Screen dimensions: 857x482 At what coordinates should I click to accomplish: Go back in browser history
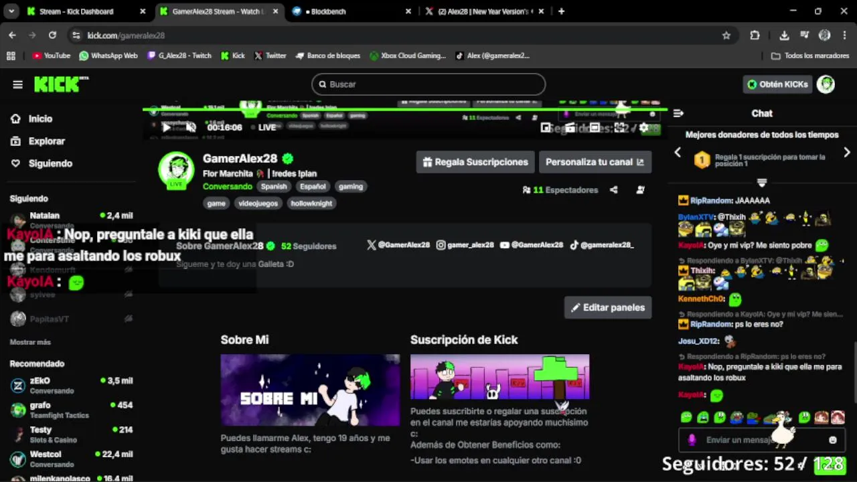tap(12, 35)
